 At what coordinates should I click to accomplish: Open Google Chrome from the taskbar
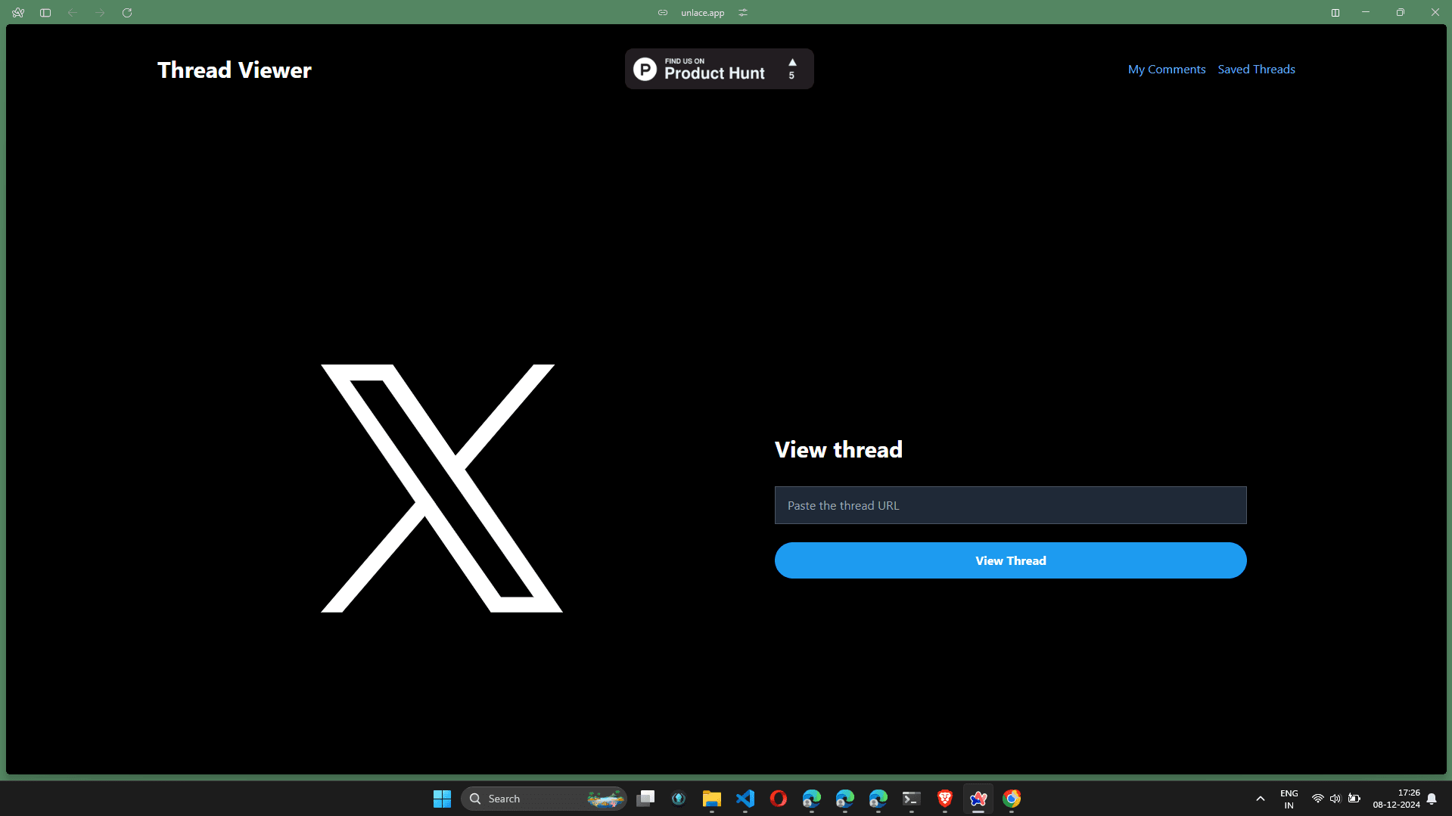1012,799
